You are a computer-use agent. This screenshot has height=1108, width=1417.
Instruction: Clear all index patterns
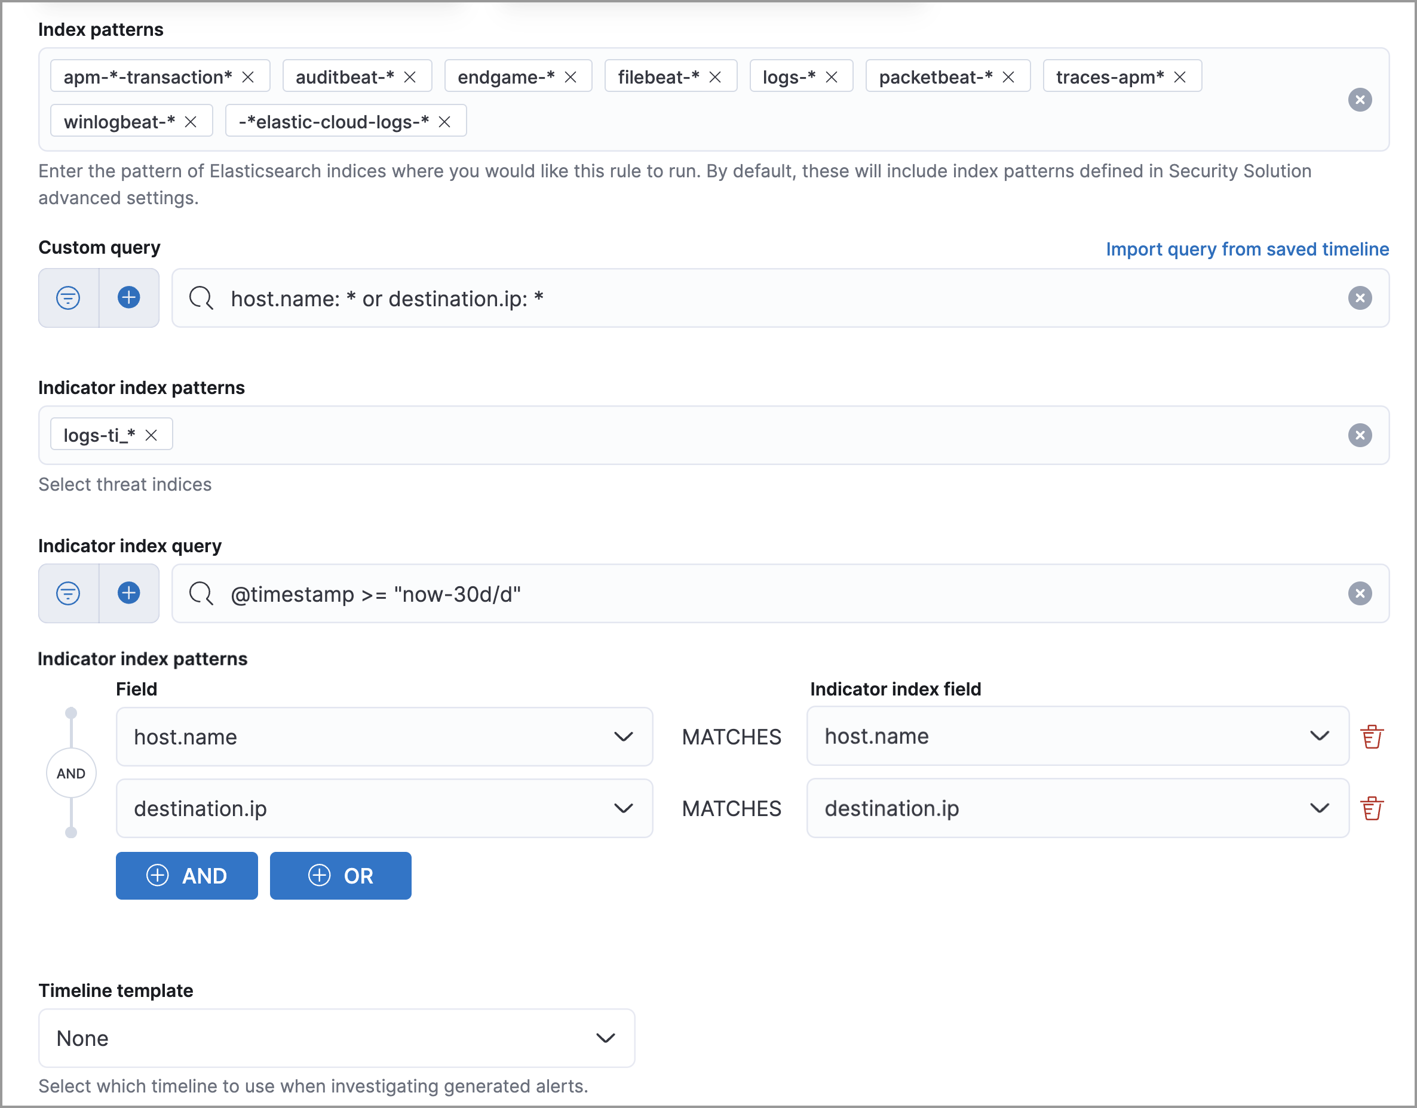coord(1359,100)
